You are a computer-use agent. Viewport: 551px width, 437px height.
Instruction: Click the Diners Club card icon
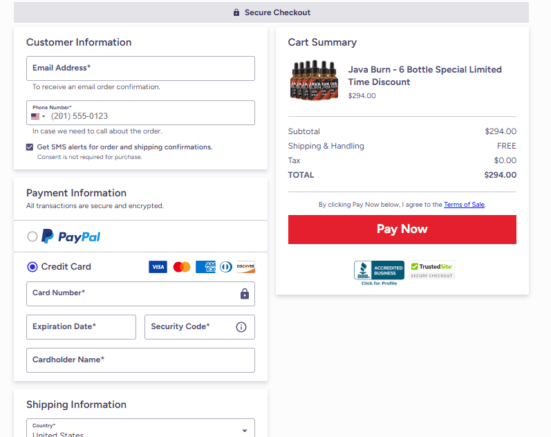click(x=226, y=267)
